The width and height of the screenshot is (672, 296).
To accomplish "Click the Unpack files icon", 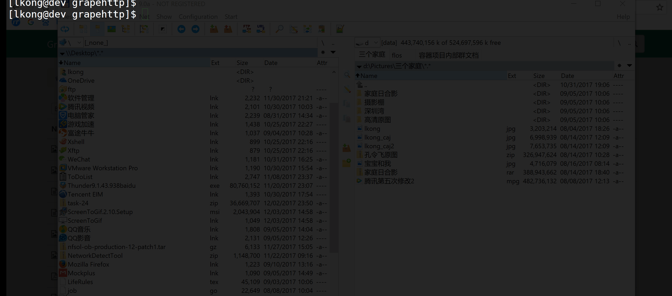I will pos(228,29).
